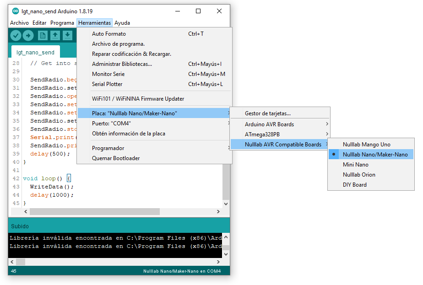Click the console horizontal scrollbar left arrow
The image size is (423, 285).
[x=12, y=262]
